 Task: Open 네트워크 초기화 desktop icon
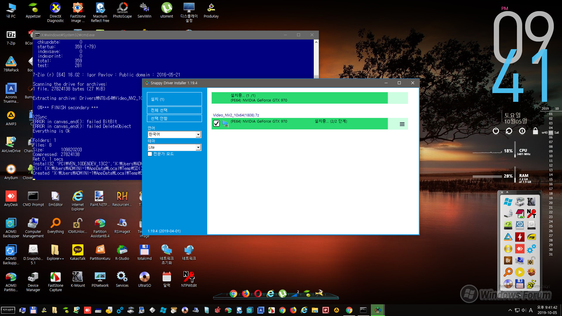167,255
